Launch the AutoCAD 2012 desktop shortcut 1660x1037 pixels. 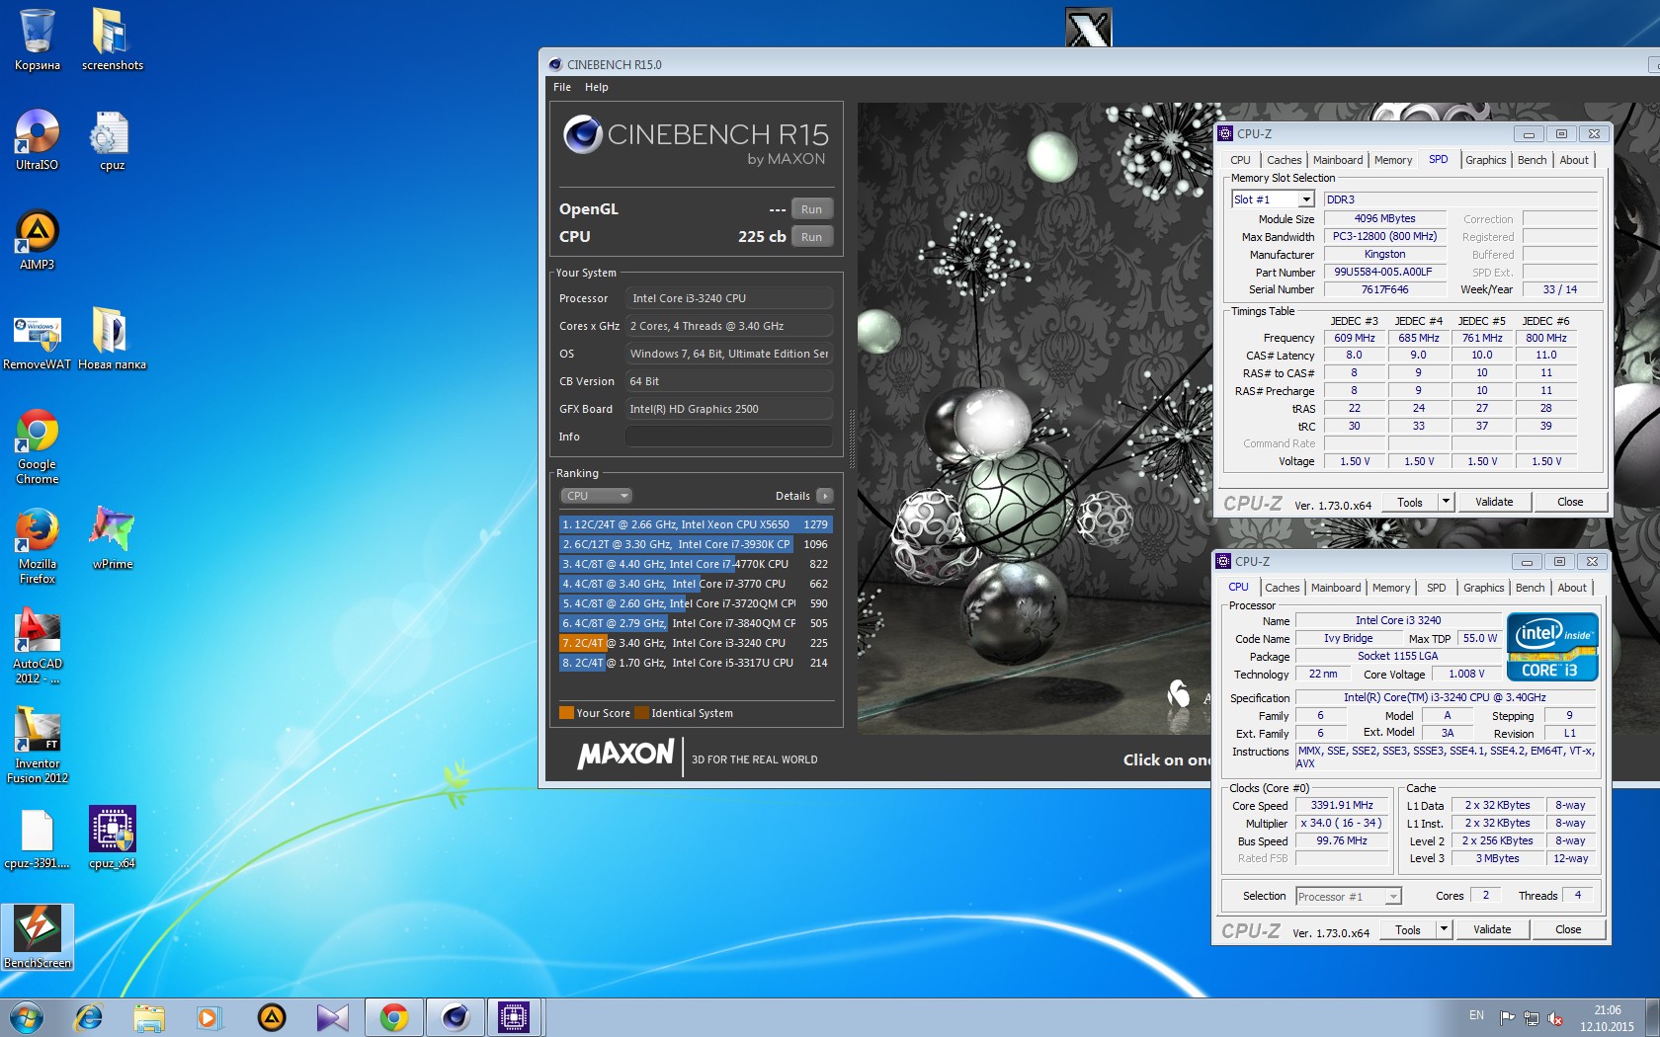coord(37,646)
